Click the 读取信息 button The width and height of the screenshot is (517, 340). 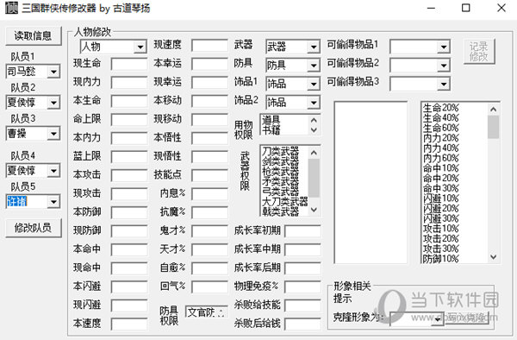point(34,36)
